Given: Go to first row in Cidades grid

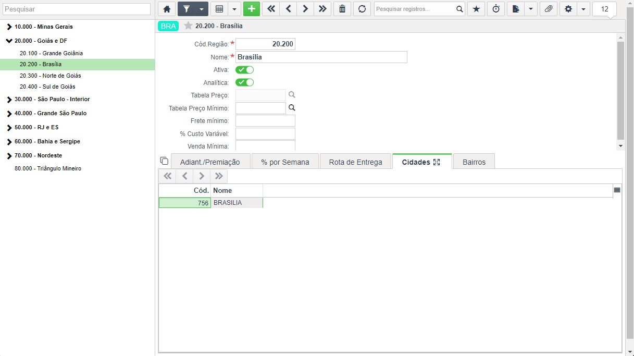Looking at the screenshot, I should [167, 176].
